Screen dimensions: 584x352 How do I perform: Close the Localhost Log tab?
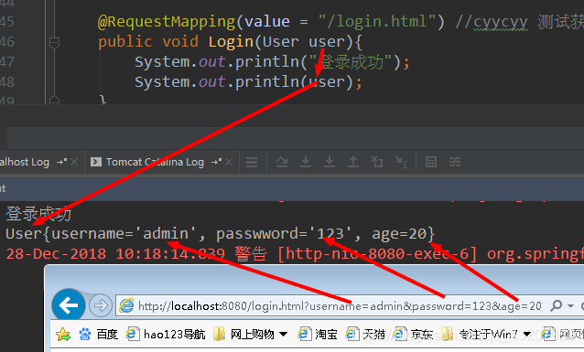74,162
